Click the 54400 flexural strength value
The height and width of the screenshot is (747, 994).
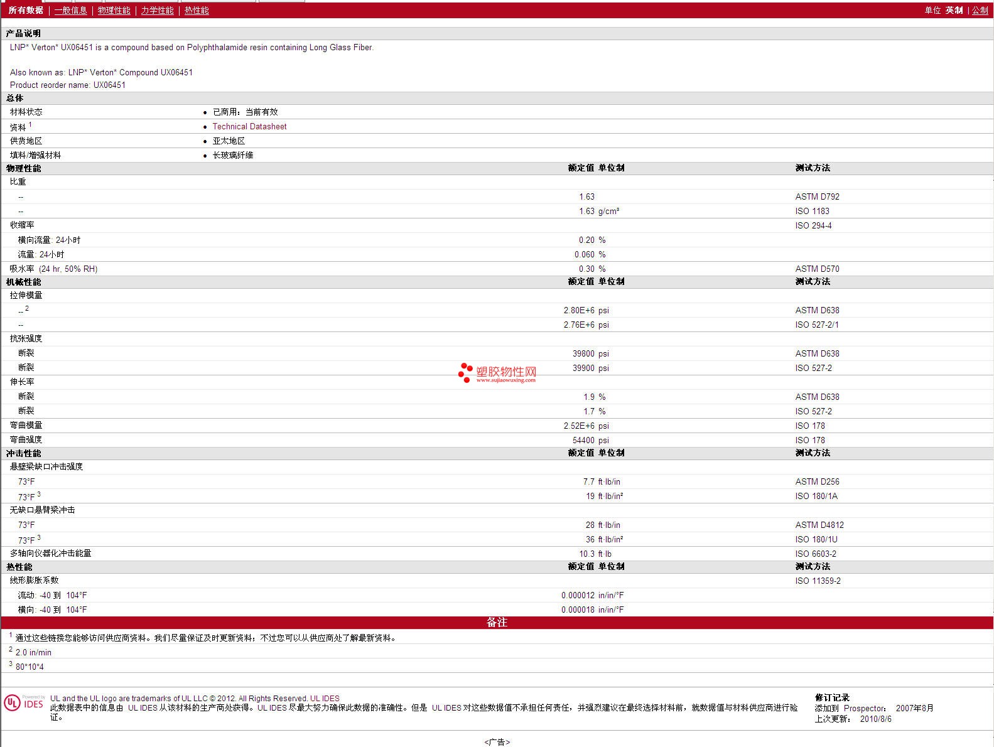(583, 441)
